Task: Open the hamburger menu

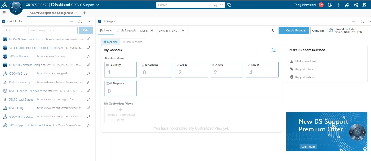Action: tap(4, 13)
